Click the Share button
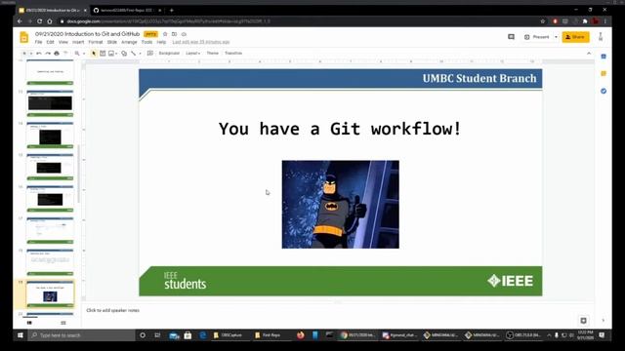The width and height of the screenshot is (625, 351). (575, 37)
